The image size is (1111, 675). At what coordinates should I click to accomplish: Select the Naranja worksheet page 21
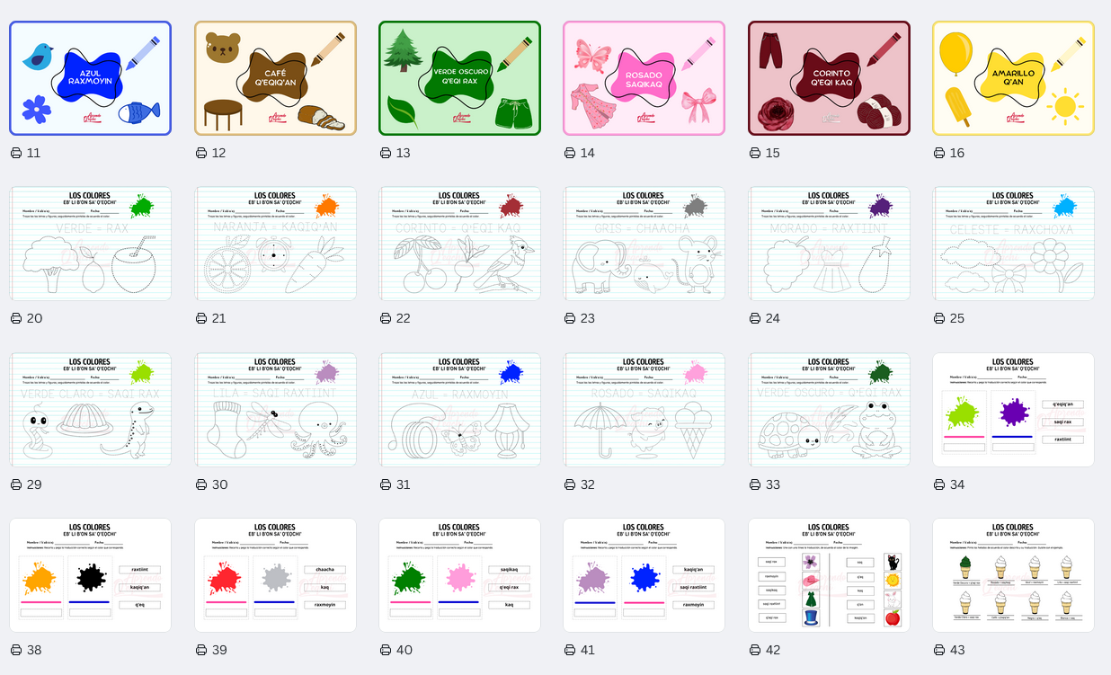275,244
